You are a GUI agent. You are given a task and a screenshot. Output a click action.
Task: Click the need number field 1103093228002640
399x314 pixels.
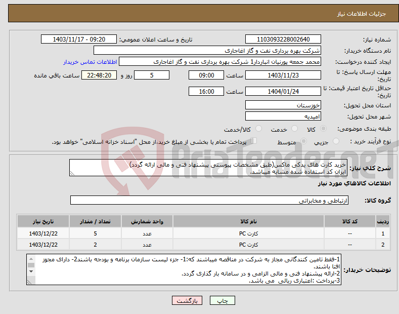pos(283,40)
